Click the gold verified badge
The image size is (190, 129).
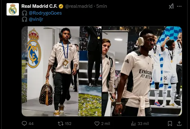coord(61,6)
